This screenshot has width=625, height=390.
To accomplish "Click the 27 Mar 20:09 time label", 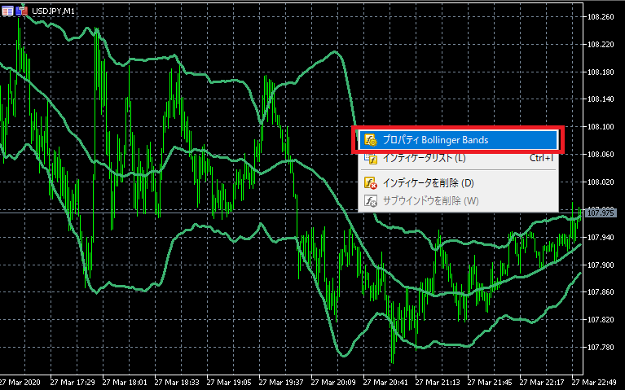I will pyautogui.click(x=333, y=383).
